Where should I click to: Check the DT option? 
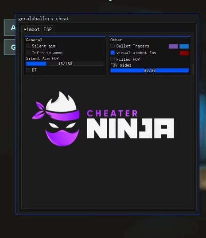(28, 70)
